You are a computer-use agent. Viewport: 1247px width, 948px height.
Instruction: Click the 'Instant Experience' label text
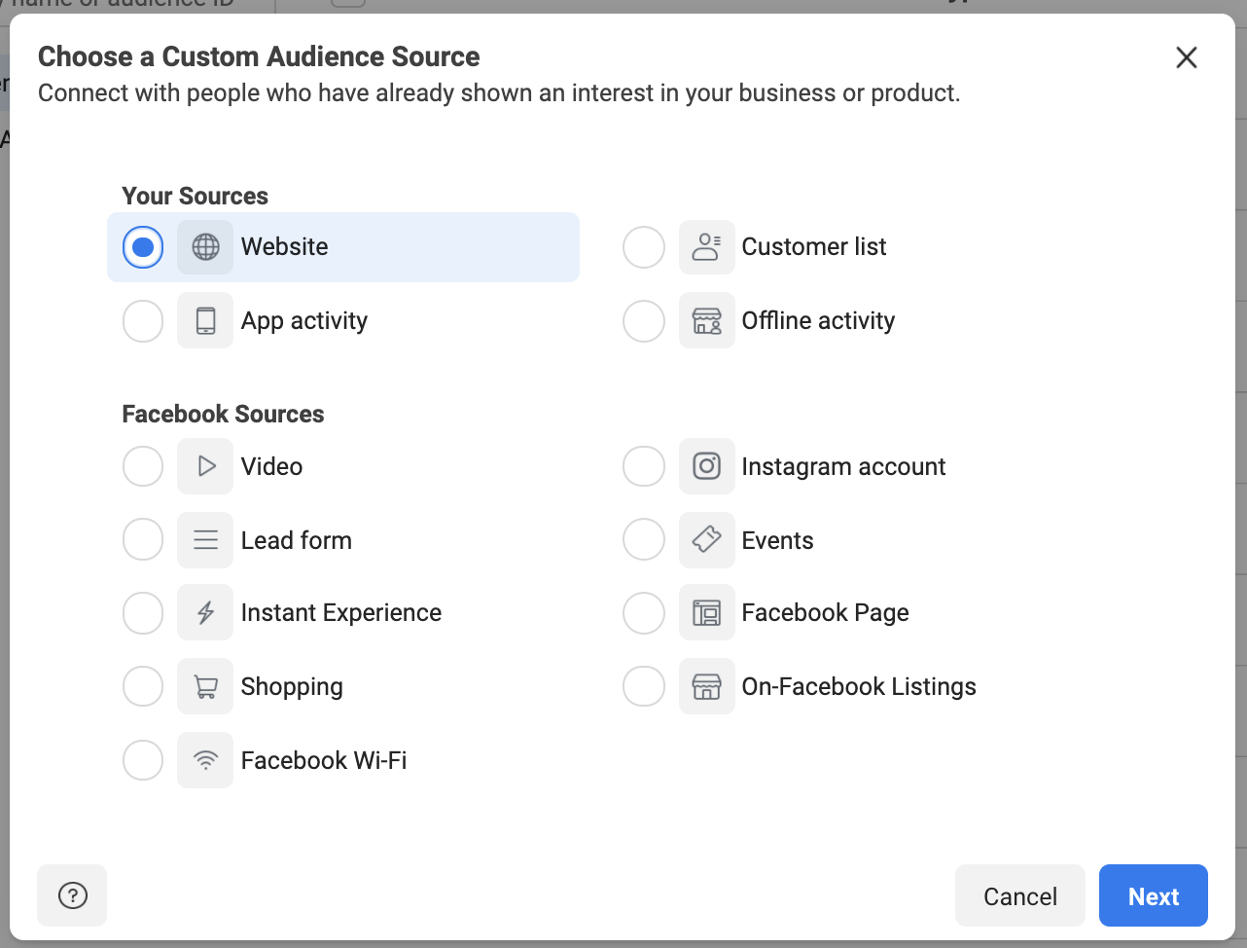point(341,613)
